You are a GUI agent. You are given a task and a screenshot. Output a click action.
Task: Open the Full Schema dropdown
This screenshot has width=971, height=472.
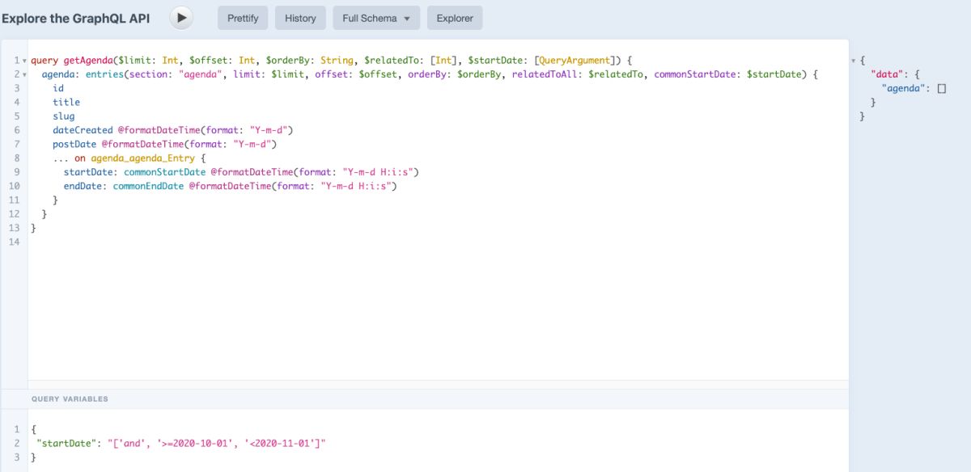coord(376,18)
